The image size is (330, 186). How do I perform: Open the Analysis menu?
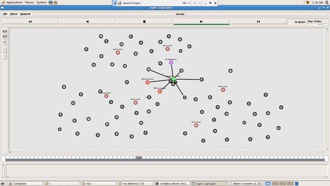click(25, 14)
